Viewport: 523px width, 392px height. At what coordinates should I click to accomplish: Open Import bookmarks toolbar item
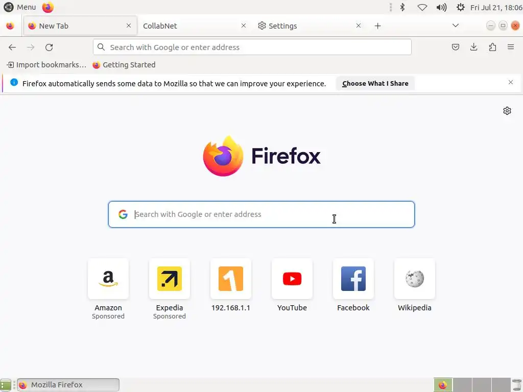[x=46, y=65]
